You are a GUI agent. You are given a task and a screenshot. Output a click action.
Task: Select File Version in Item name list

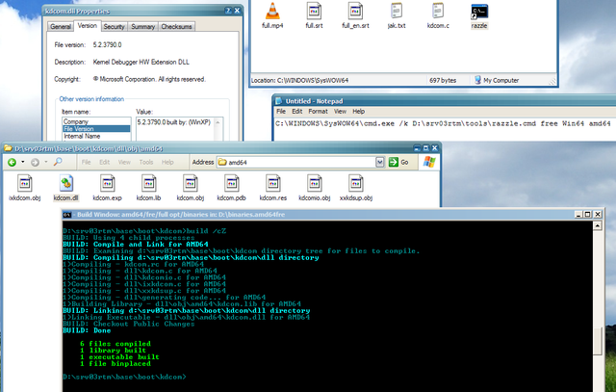96,128
